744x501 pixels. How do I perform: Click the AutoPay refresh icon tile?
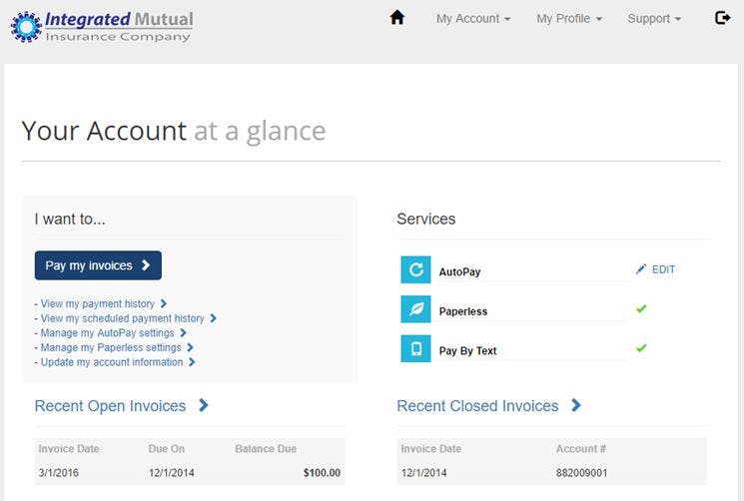[415, 269]
